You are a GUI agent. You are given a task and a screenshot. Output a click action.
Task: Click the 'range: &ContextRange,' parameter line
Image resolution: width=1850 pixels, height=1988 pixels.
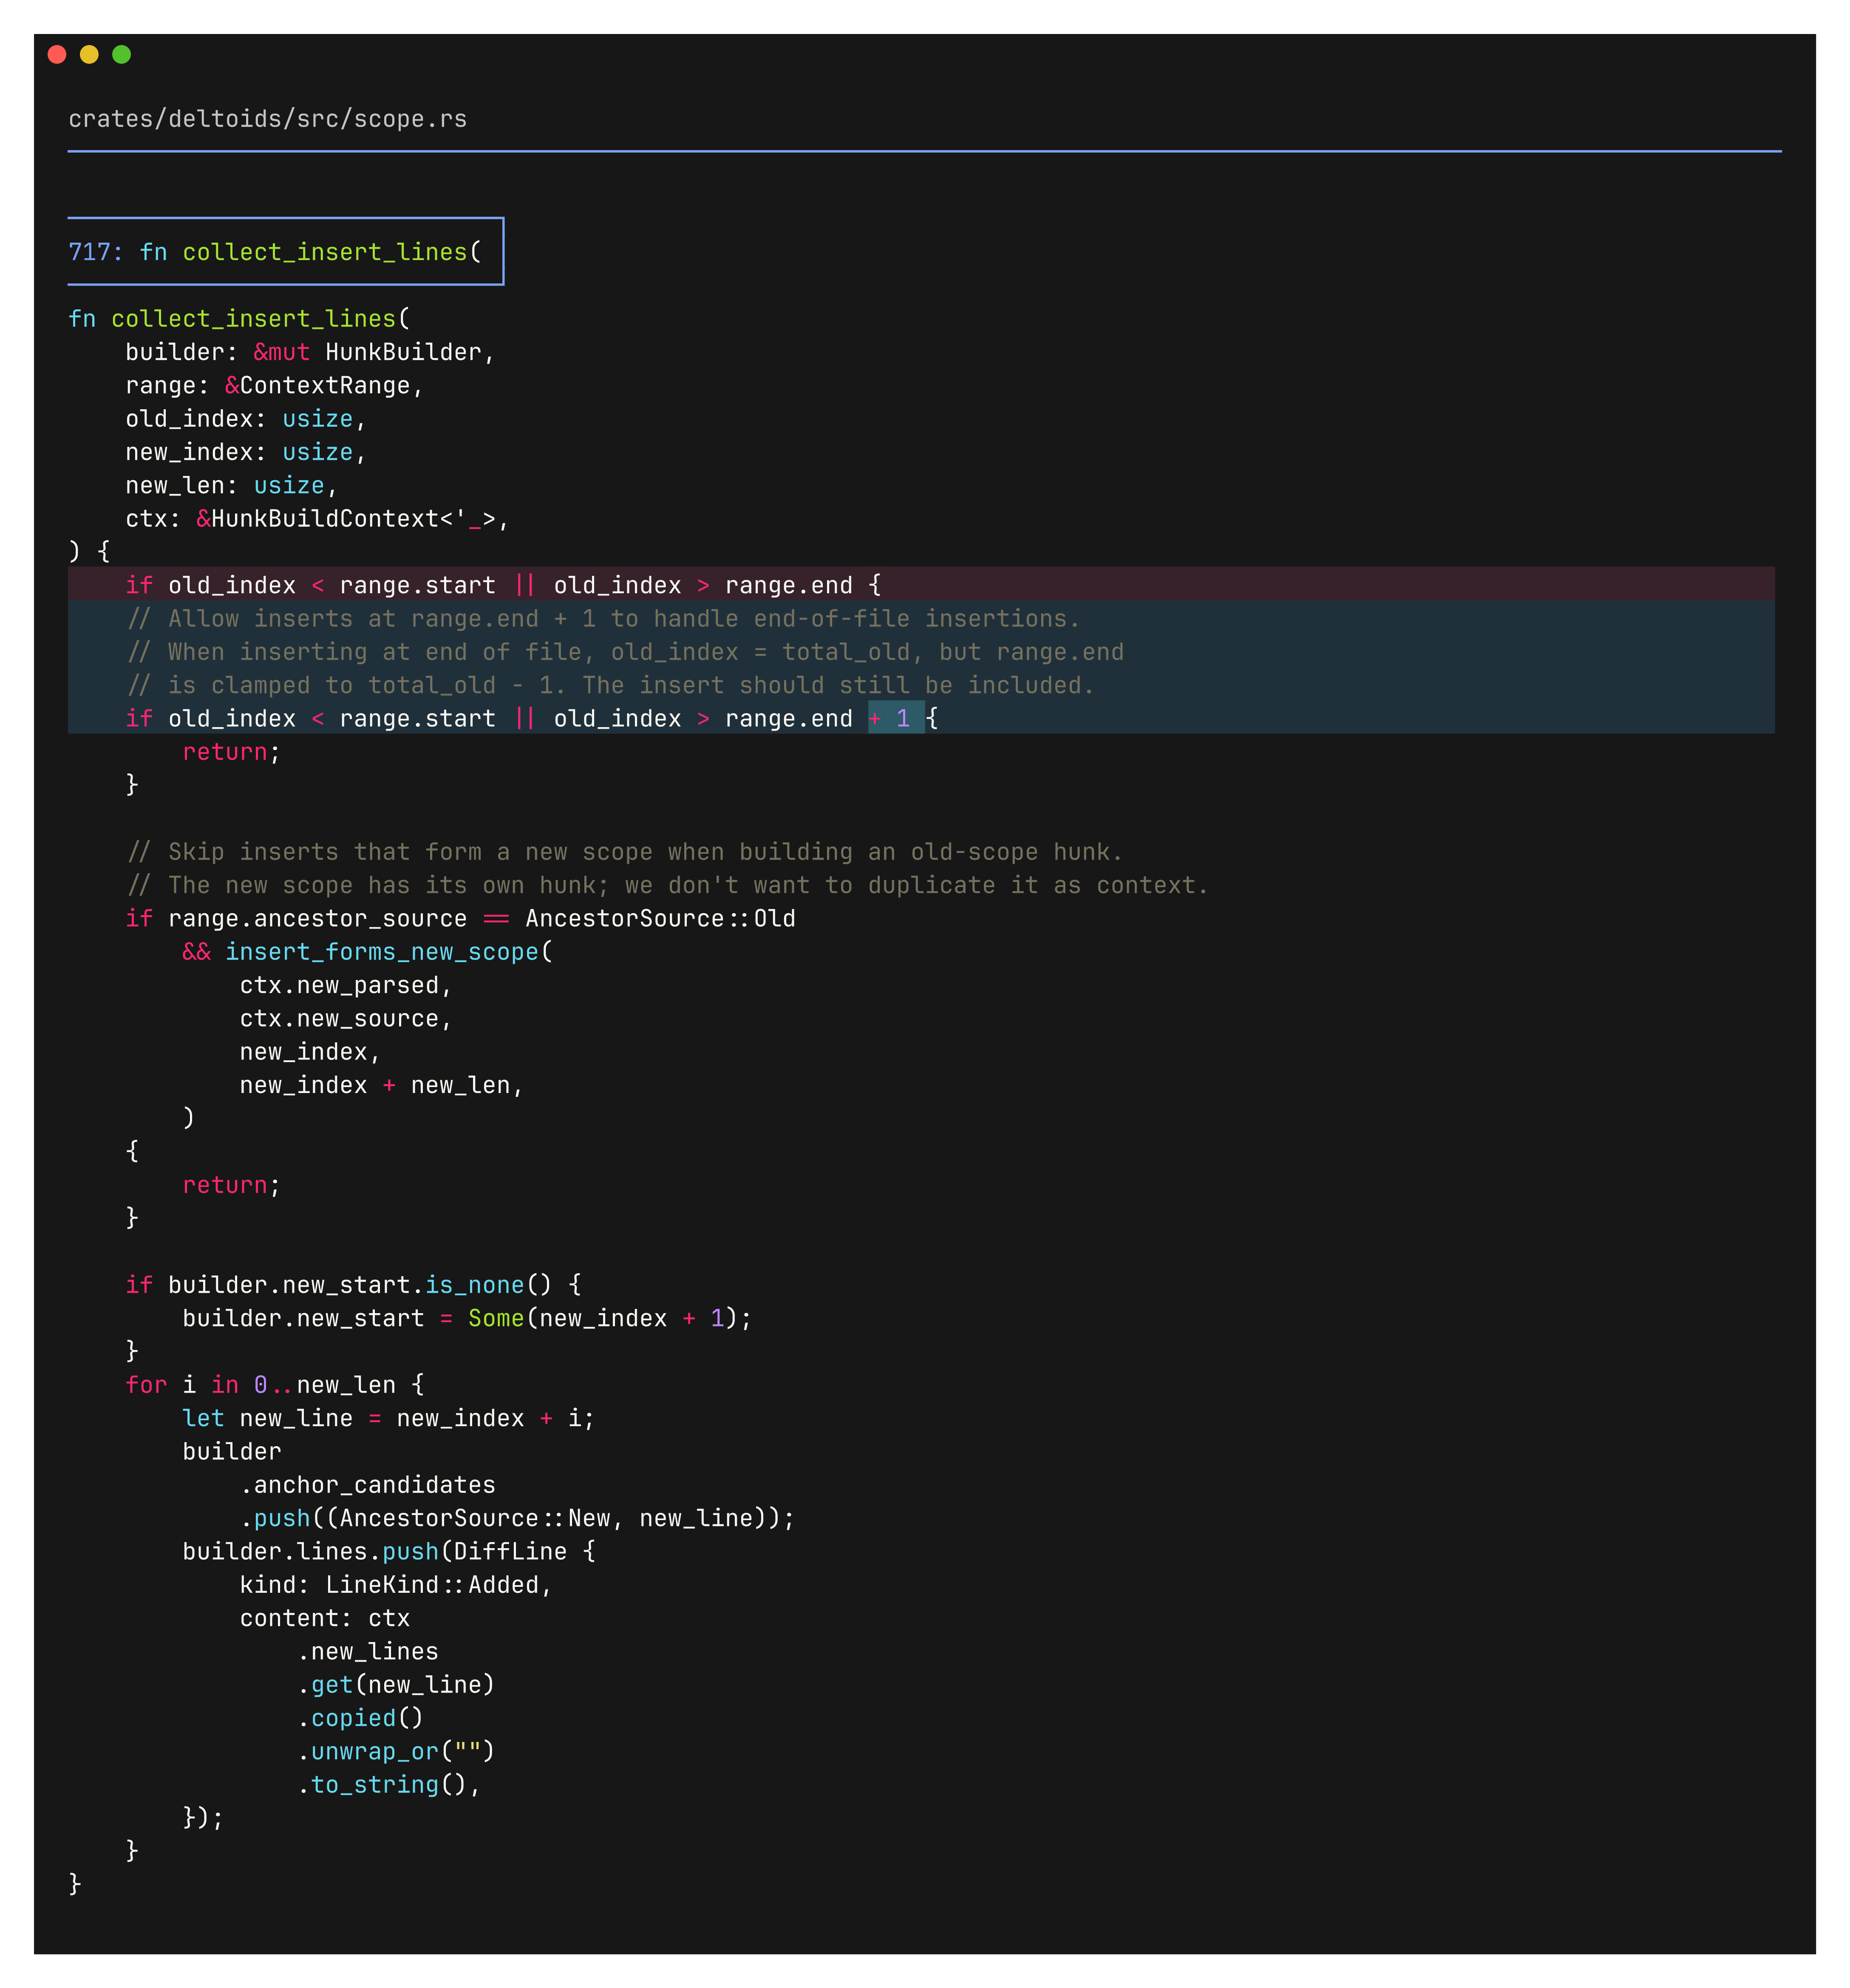coord(274,385)
